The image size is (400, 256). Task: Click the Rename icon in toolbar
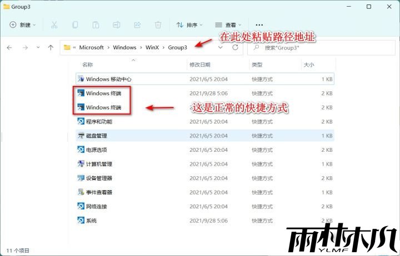click(x=117, y=25)
